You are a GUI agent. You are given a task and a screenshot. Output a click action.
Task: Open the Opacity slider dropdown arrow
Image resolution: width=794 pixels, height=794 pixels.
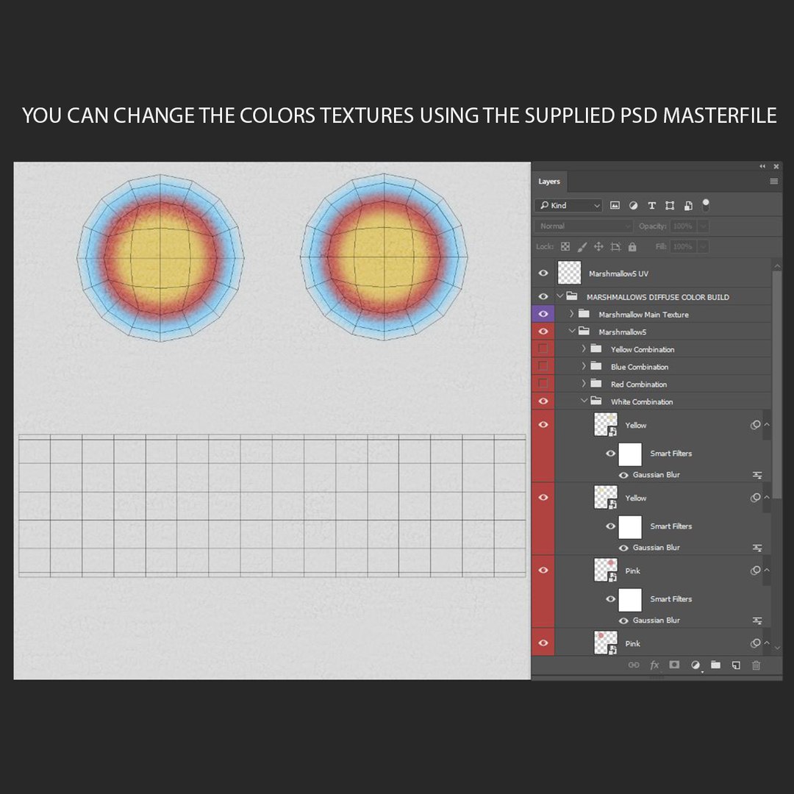point(703,226)
